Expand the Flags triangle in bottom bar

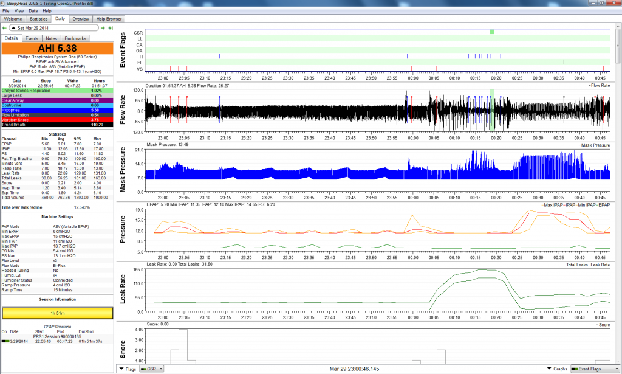(122, 369)
